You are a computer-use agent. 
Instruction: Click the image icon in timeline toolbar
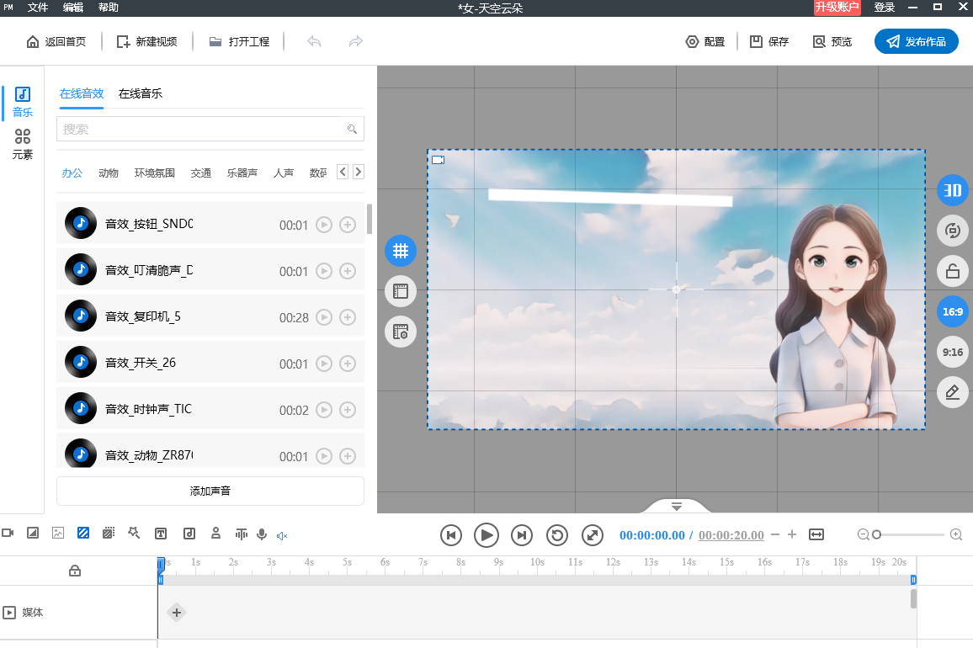(58, 534)
